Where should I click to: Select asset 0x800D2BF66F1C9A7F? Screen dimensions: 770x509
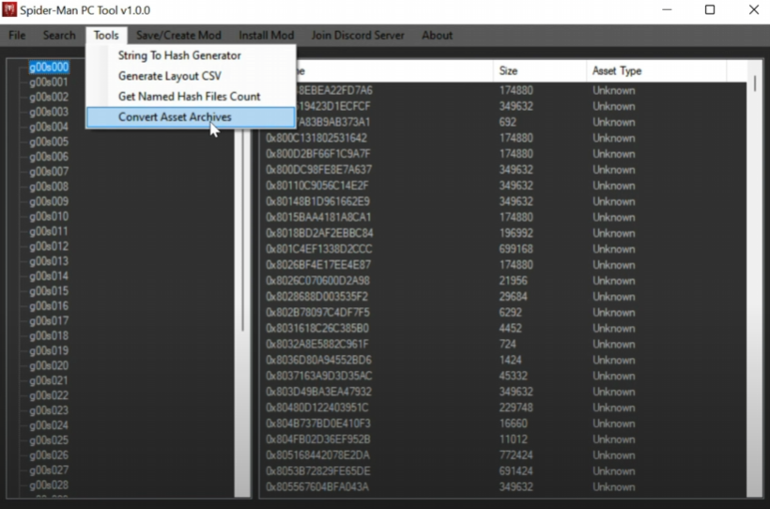(x=318, y=154)
